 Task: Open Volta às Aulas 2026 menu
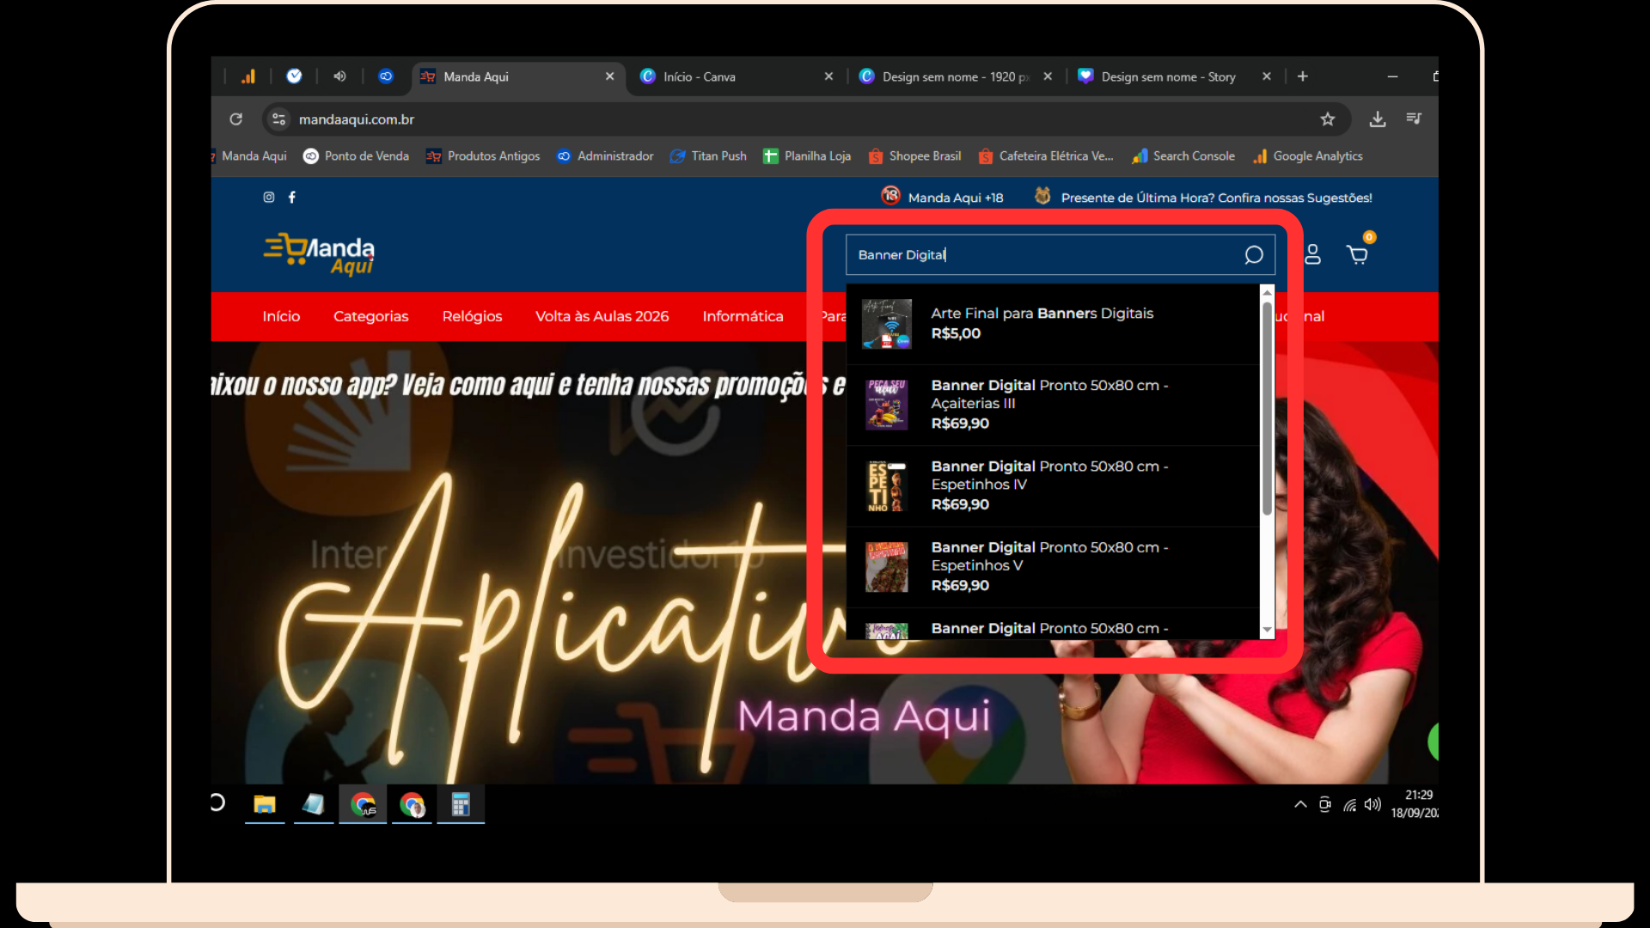602,316
